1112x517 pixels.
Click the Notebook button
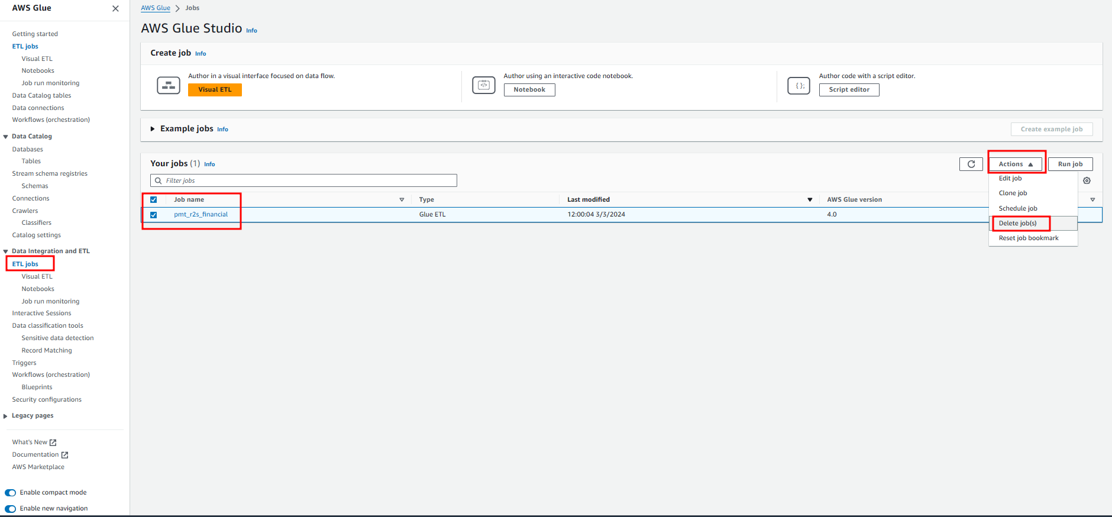point(529,90)
